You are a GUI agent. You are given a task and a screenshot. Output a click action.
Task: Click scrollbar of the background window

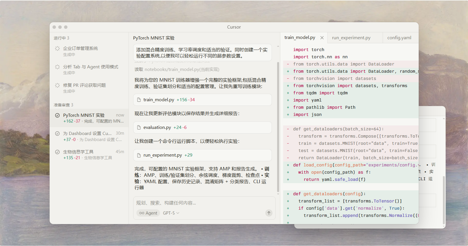pos(444,200)
